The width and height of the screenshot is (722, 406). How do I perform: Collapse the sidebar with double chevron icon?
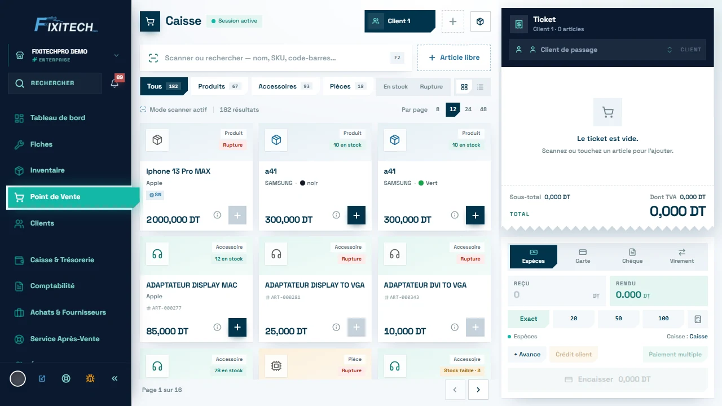[115, 378]
